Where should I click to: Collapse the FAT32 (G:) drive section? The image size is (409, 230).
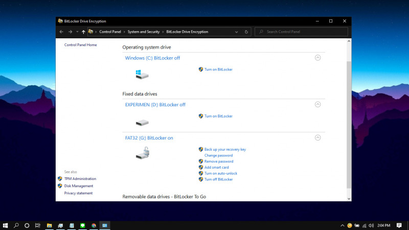pyautogui.click(x=317, y=137)
